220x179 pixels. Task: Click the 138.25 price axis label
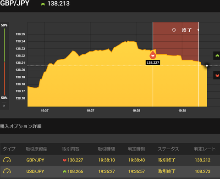pos(20,34)
